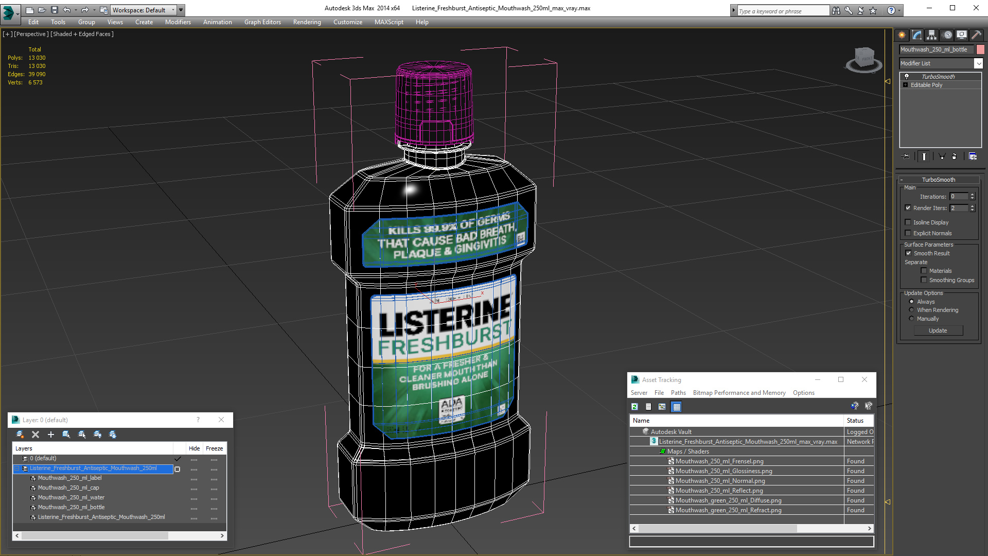Viewport: 988px width, 556px height.
Task: Click Highlight Selected Objects' Layers icon
Action: click(x=82, y=435)
